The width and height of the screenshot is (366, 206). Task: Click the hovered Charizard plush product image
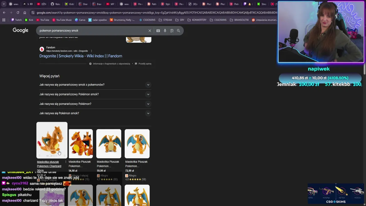coord(52,140)
